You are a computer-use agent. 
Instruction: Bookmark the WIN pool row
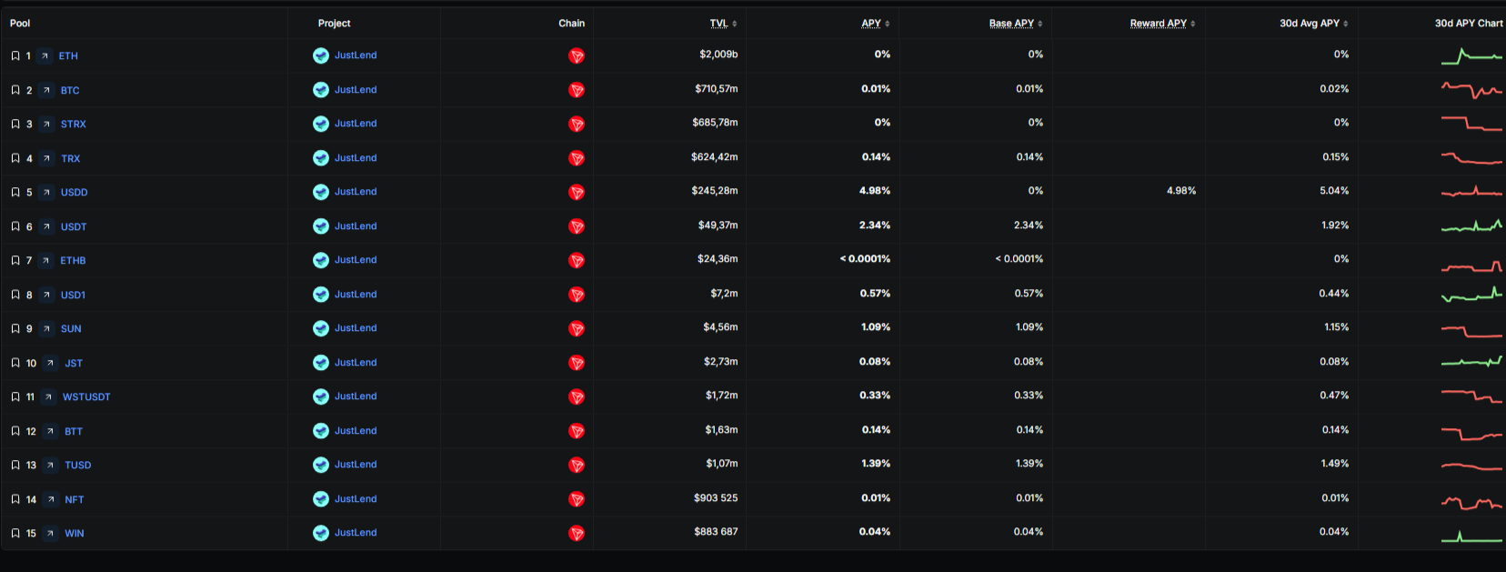pyautogui.click(x=15, y=534)
